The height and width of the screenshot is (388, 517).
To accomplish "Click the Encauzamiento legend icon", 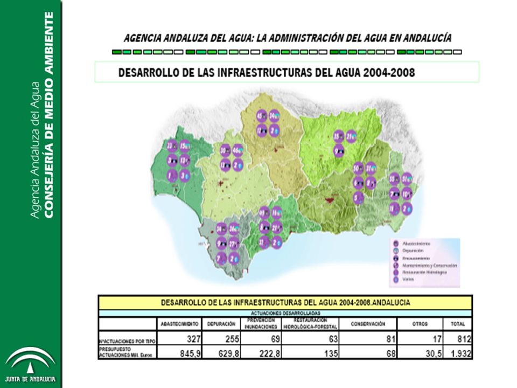I will point(396,258).
